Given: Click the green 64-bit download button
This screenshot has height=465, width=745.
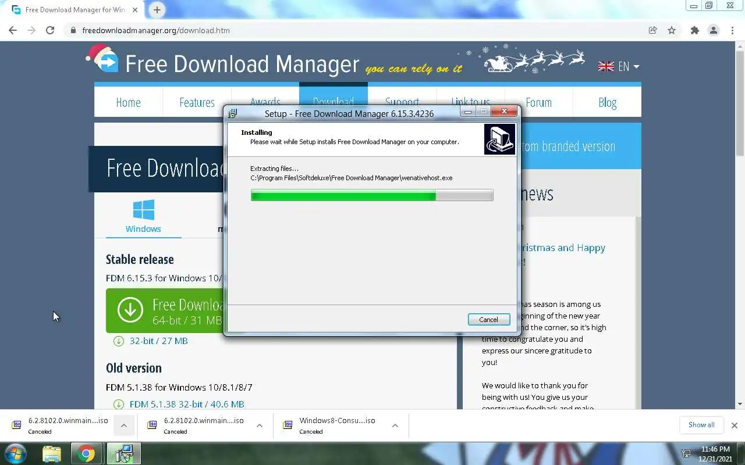Looking at the screenshot, I should pos(165,310).
